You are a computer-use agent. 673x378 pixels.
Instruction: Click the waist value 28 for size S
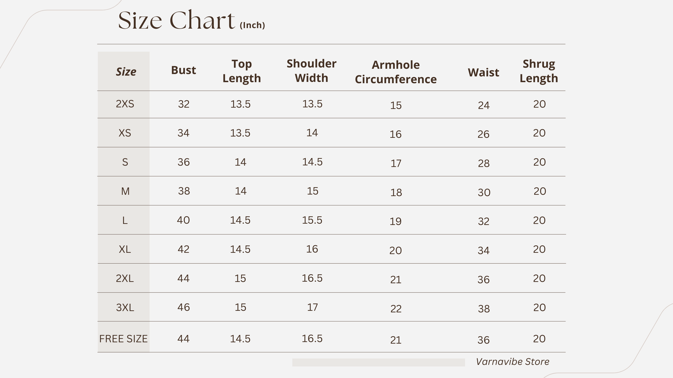[483, 163]
